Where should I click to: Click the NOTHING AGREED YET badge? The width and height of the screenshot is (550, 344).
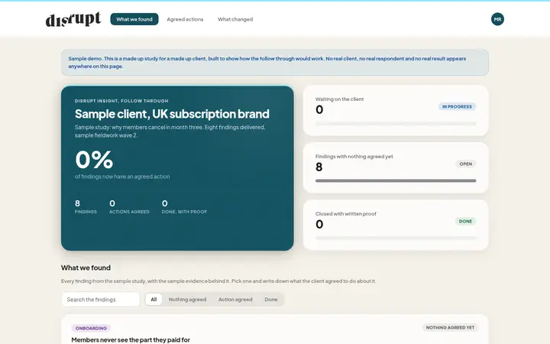pyautogui.click(x=450, y=327)
